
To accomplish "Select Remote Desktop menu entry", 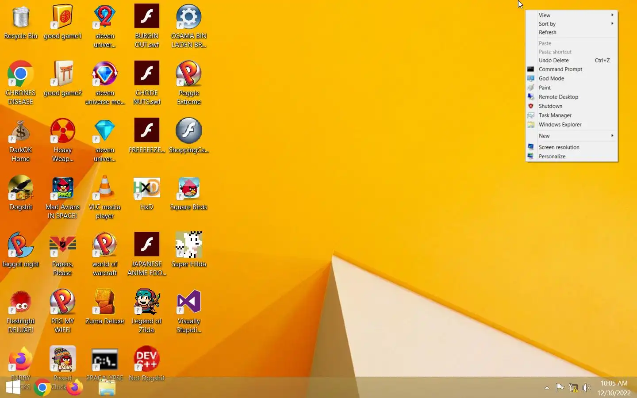I will [572, 97].
